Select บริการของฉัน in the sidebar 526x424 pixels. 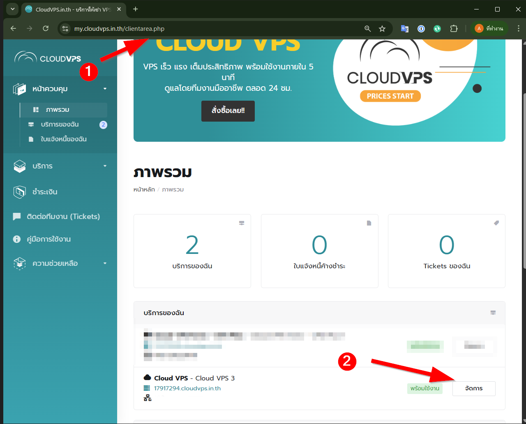(x=60, y=124)
